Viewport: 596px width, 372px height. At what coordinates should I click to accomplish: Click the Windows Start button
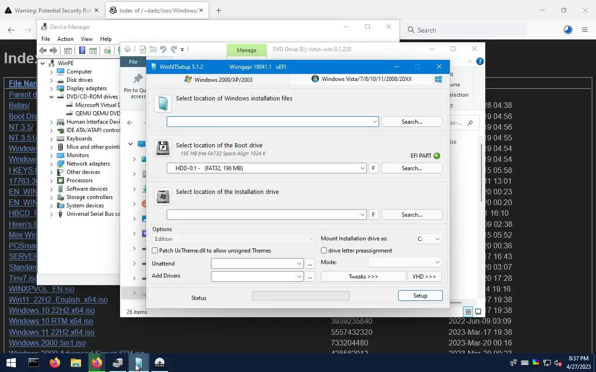pos(11,363)
